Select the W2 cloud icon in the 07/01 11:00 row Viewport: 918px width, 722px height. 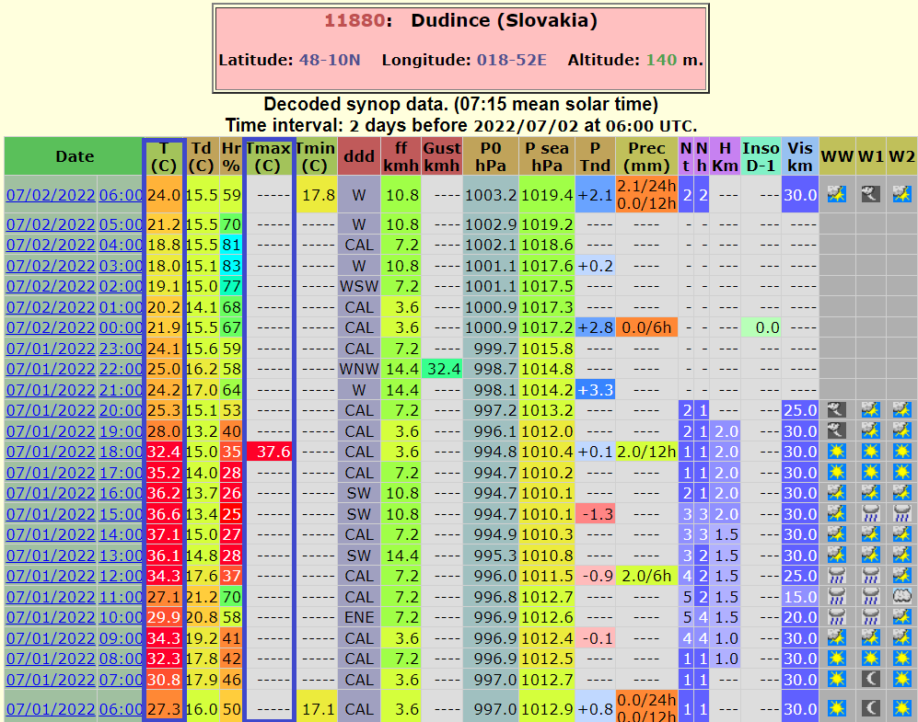tap(902, 597)
